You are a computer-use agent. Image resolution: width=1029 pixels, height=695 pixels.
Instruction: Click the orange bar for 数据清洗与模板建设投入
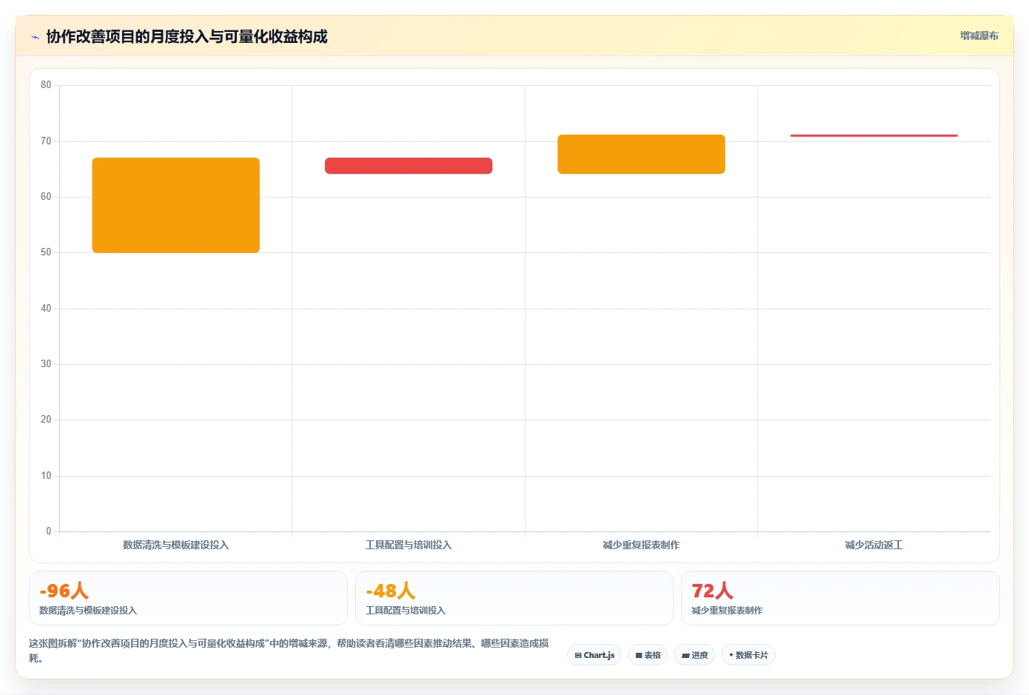175,205
